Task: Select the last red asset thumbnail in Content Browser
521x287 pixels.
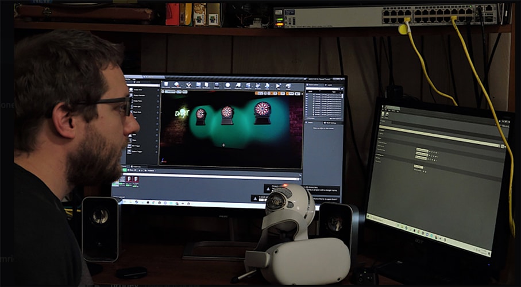Action: (136, 180)
